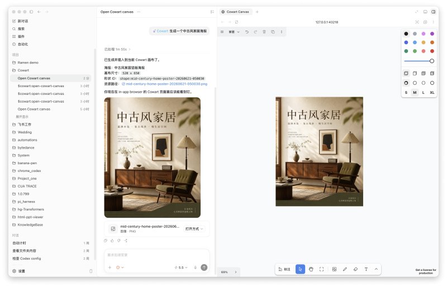This screenshot has height=287, width=447.
Task: Pick the violet color swatch
Action: 432,34
